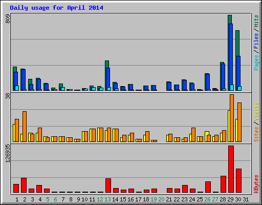Image resolution: width=262 pixels, height=205 pixels.
Task: Select green weekend day label 5
Action: coord(48,199)
